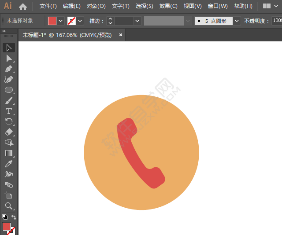This screenshot has width=282, height=235.
Task: Pick the Pen tool
Action: coord(9,69)
